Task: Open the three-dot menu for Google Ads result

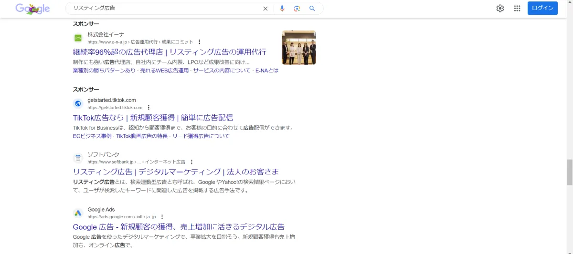Action: tap(162, 217)
